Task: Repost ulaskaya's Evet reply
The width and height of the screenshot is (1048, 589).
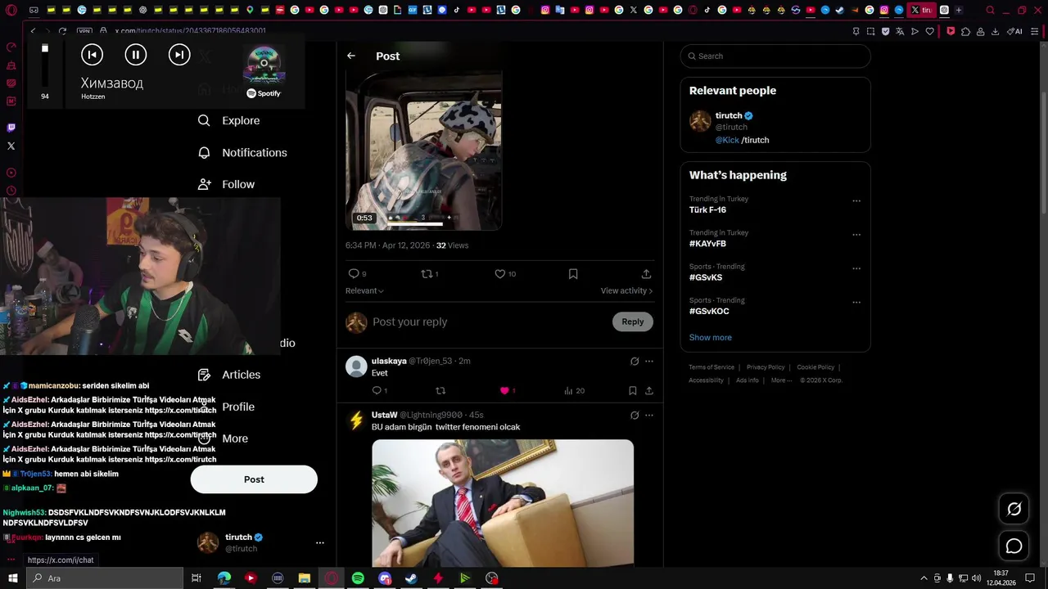Action: [x=440, y=391]
